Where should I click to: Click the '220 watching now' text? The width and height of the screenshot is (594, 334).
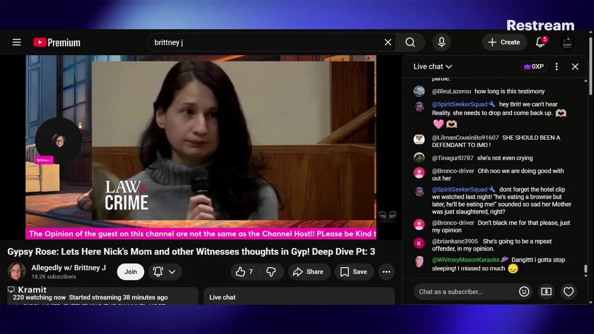(x=39, y=297)
